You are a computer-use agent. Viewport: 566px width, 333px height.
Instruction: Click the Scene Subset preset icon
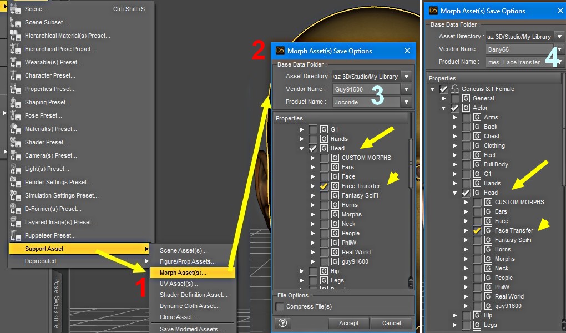(x=15, y=22)
